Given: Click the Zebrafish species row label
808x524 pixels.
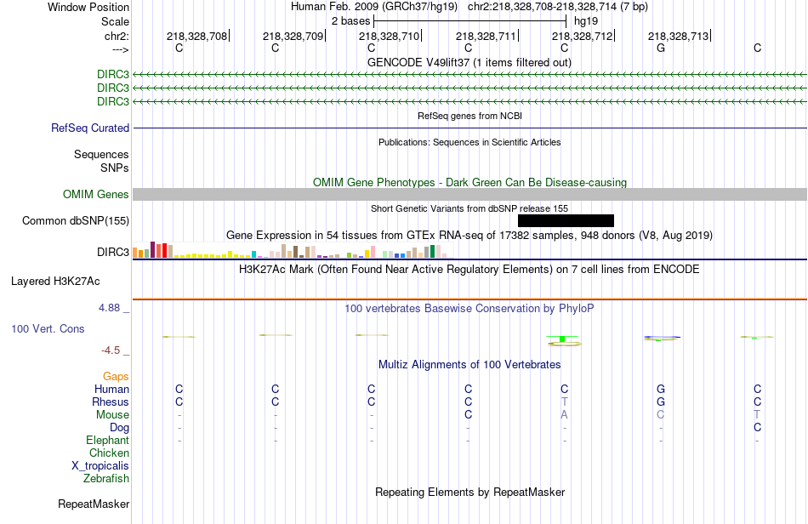Looking at the screenshot, I should [x=106, y=478].
